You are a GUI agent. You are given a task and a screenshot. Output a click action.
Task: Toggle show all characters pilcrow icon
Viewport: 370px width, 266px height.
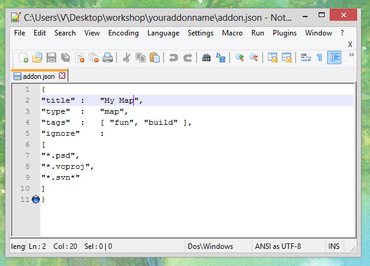(319, 58)
